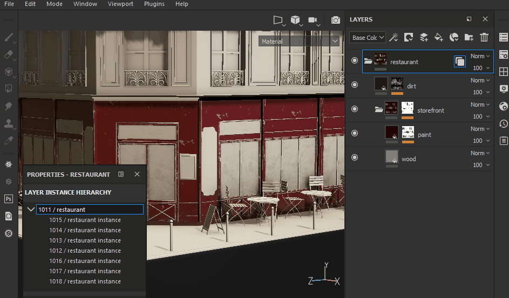Select the Polygon Fill tool
The width and height of the screenshot is (509, 298).
9,88
